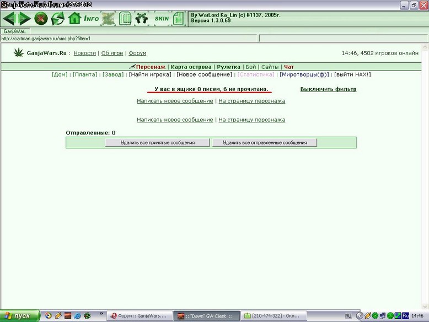Open Карта острова menu item
The width and height of the screenshot is (429, 322).
tap(191, 67)
